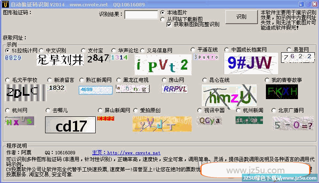Select the 去哪儿 example radio button

point(48,110)
